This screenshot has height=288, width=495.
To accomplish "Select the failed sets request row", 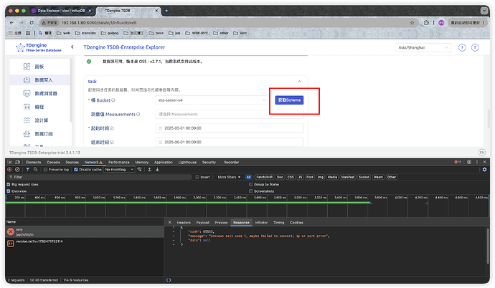I will [85, 232].
